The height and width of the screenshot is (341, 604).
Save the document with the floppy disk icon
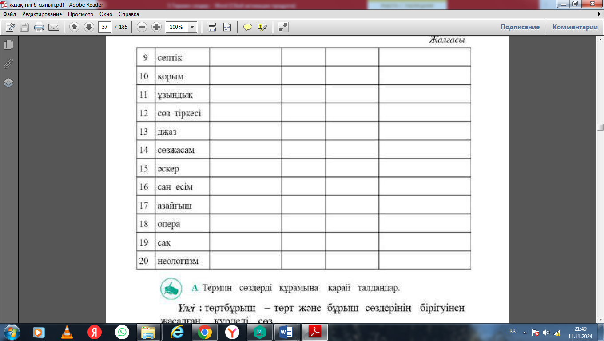(24, 27)
